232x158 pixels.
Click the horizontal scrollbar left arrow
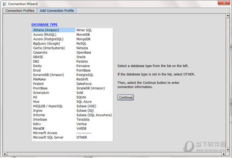click(5, 154)
